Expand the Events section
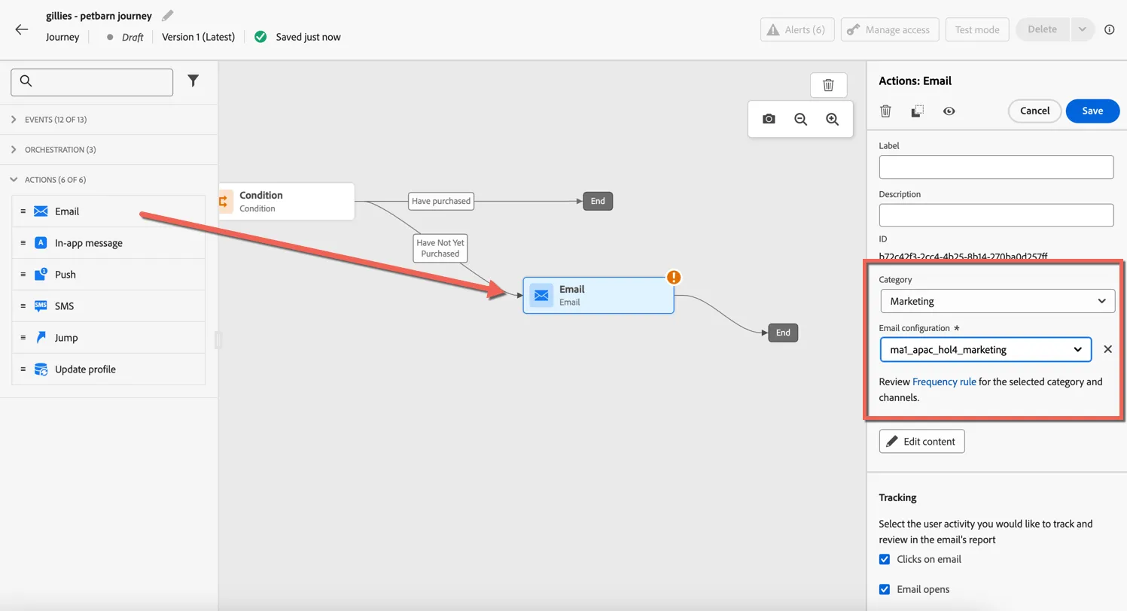This screenshot has height=611, width=1127. (x=108, y=120)
